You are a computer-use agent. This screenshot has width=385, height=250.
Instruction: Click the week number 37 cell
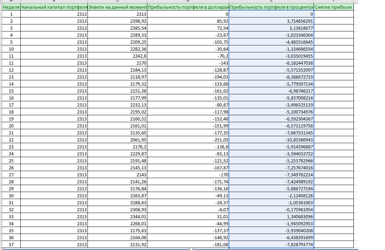click(11, 244)
